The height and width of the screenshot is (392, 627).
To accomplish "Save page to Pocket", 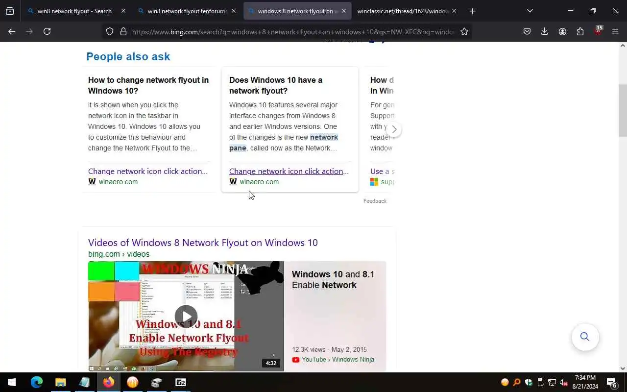I will 527,31.
